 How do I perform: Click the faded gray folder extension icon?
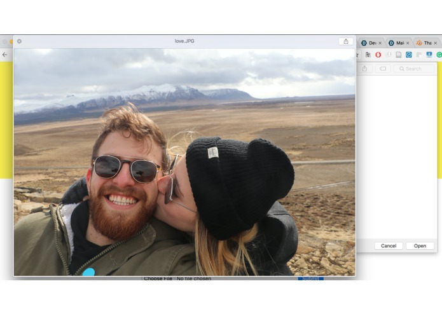point(419,55)
